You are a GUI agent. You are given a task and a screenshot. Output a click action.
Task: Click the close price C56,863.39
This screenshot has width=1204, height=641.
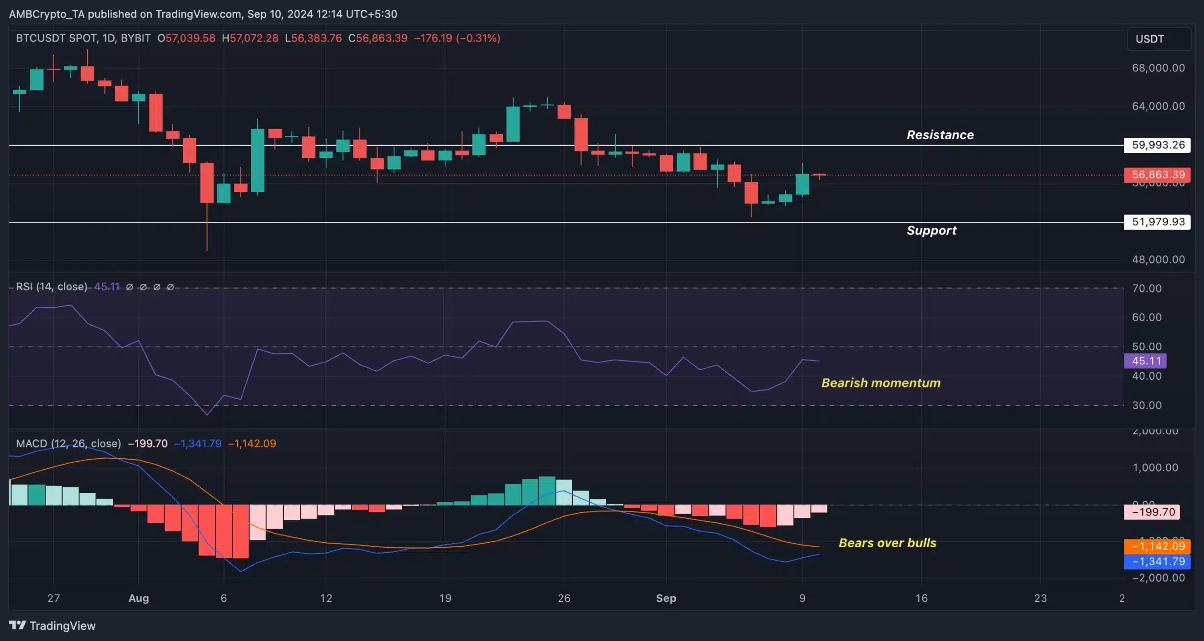378,38
